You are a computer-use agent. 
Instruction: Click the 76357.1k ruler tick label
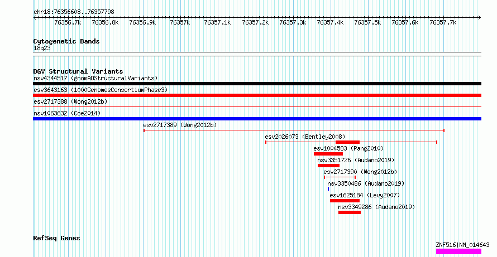(x=217, y=22)
